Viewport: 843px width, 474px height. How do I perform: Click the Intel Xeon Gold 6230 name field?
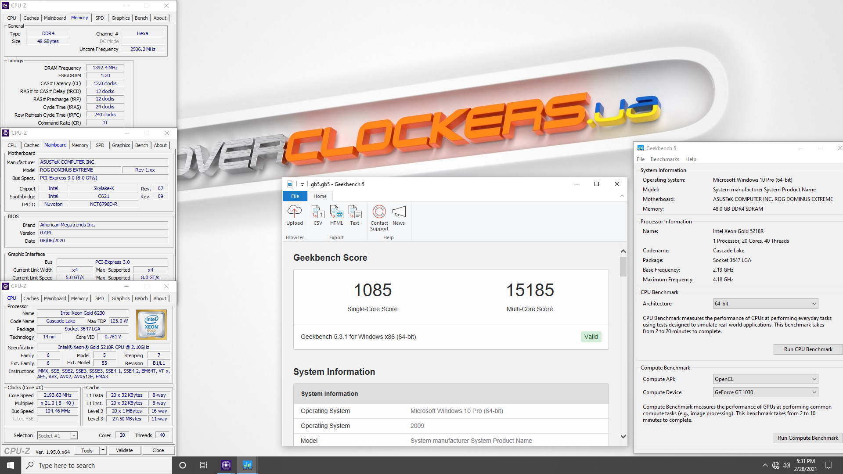pyautogui.click(x=83, y=313)
